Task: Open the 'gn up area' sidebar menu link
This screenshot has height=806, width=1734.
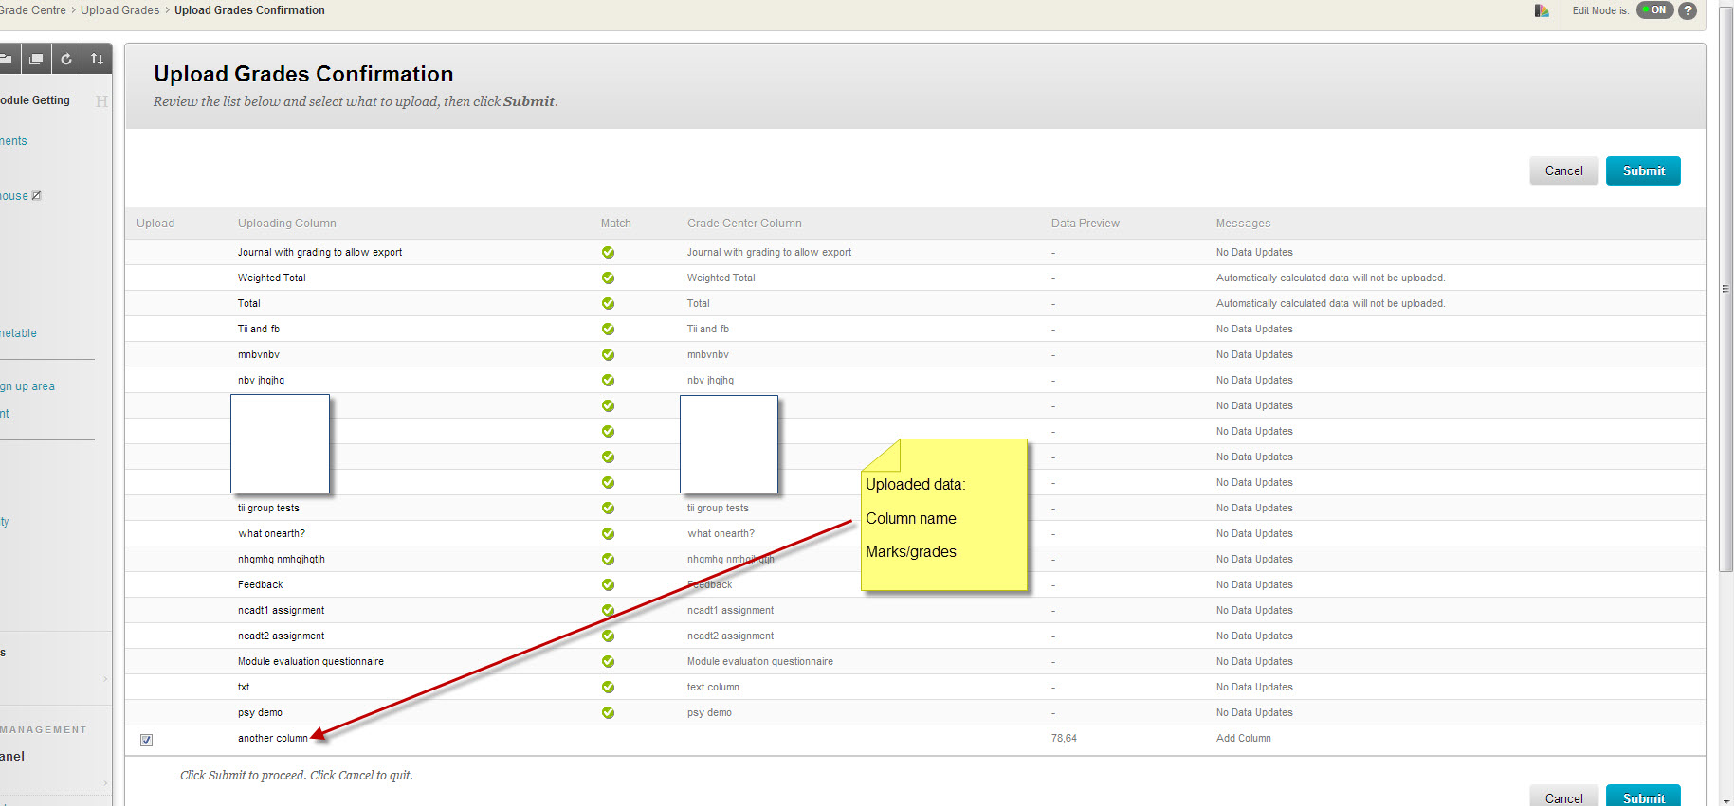Action: pyautogui.click(x=27, y=386)
